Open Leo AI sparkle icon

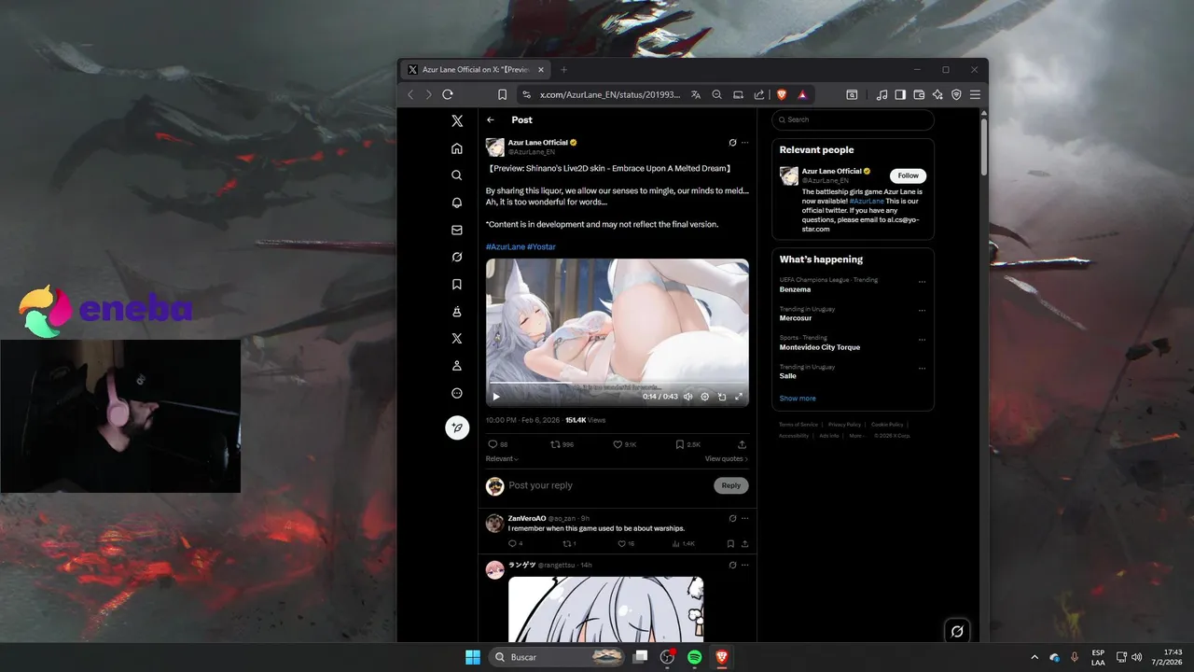pyautogui.click(x=937, y=94)
